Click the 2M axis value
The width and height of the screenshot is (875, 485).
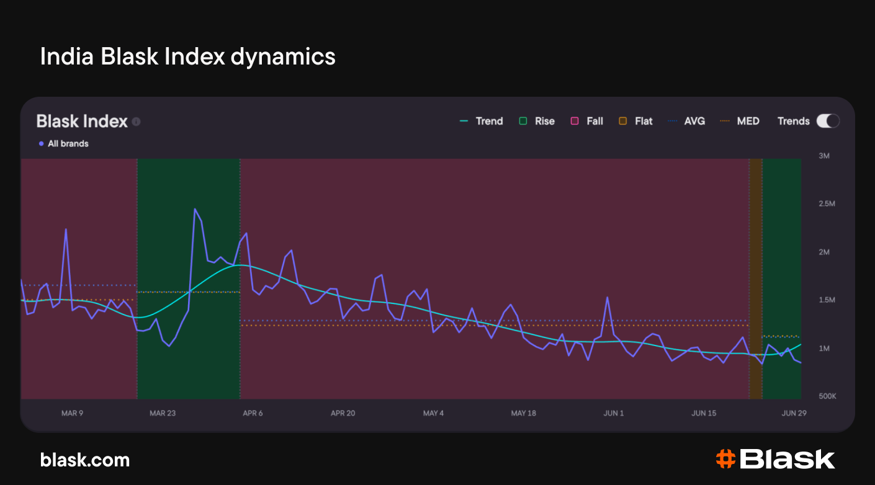point(824,252)
